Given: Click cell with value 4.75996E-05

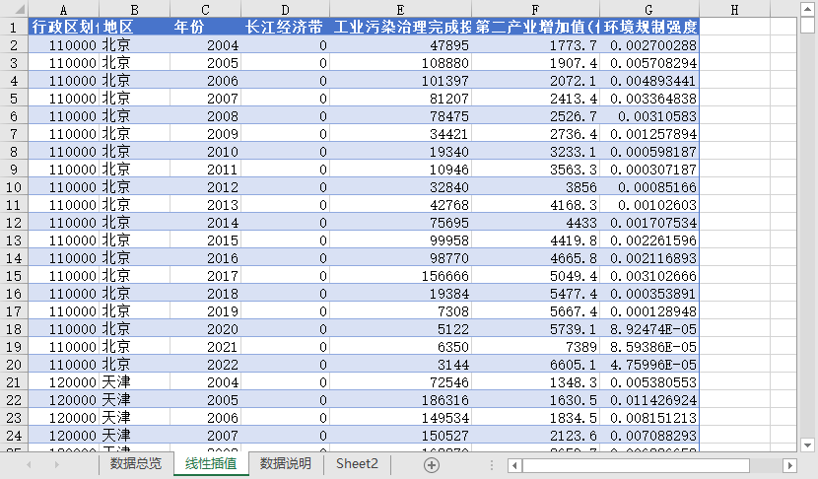Looking at the screenshot, I should click(x=649, y=365).
